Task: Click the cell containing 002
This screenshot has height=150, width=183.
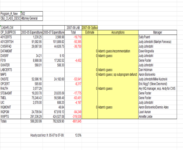Action: coord(32,14)
